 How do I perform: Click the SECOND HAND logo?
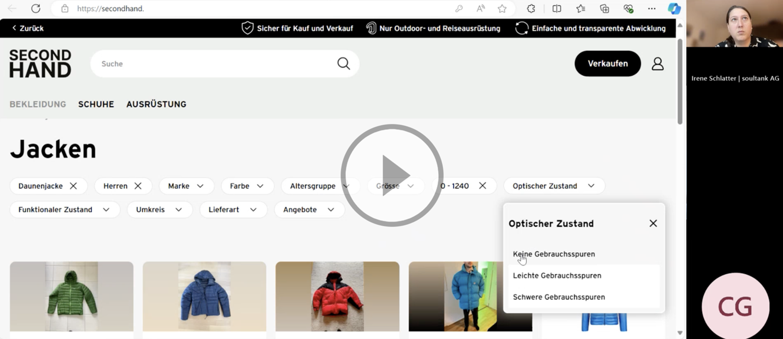40,63
